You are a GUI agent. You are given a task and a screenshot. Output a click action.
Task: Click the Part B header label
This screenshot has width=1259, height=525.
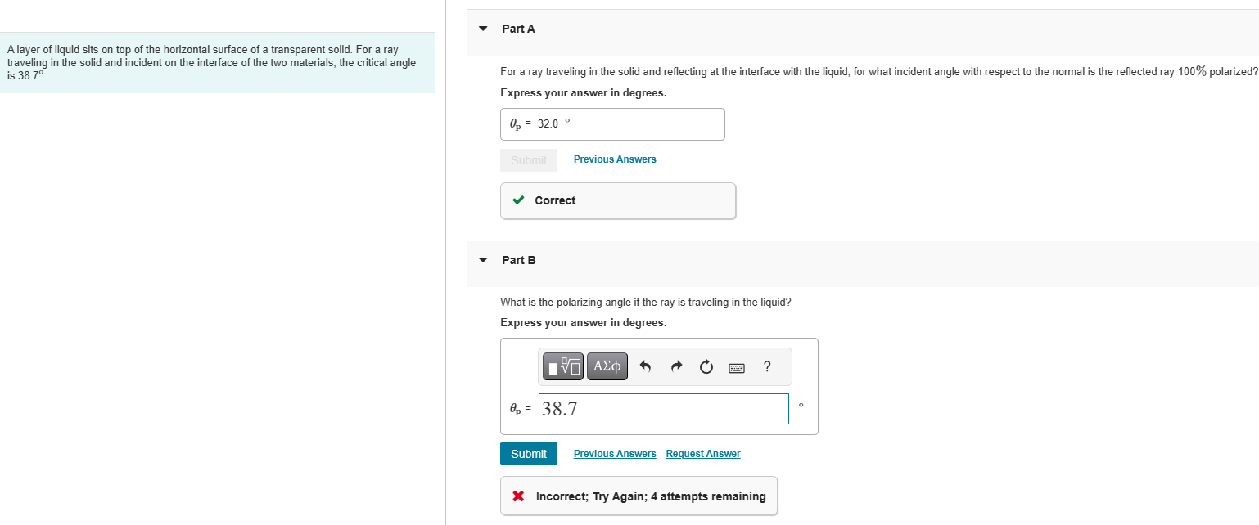519,260
